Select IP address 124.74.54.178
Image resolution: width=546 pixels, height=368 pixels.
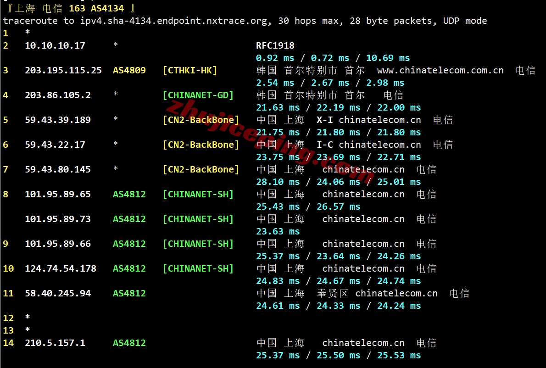point(61,268)
